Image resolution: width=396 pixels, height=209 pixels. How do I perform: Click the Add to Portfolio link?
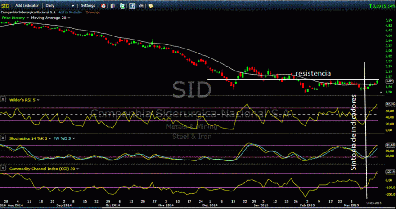[x=70, y=12]
